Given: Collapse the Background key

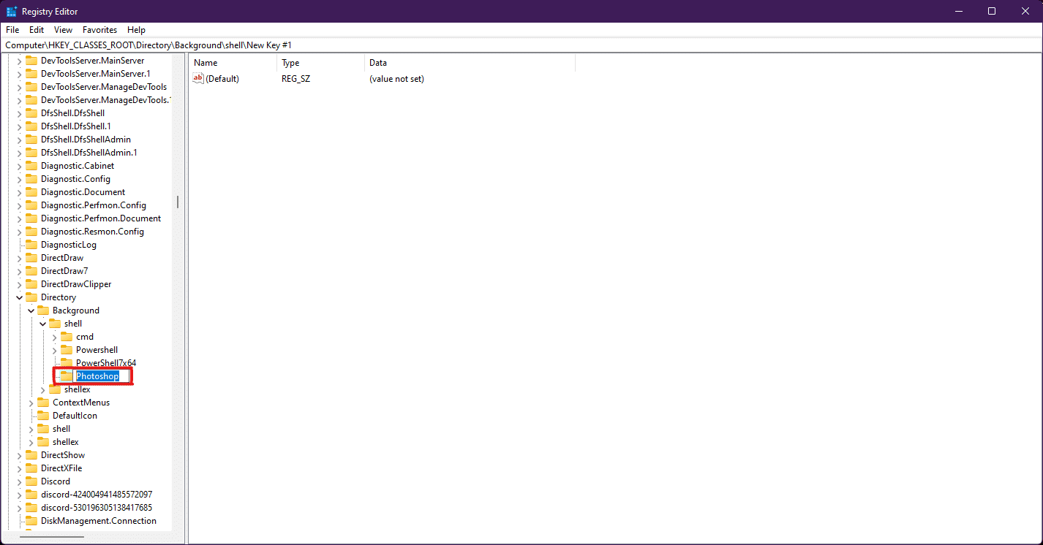Looking at the screenshot, I should (31, 310).
